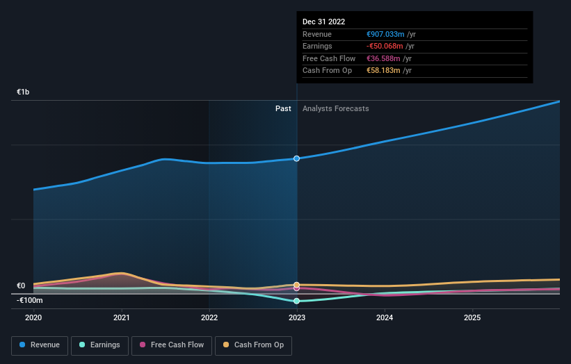
Task: Click the Revenue data point at 2023
Action: [297, 158]
